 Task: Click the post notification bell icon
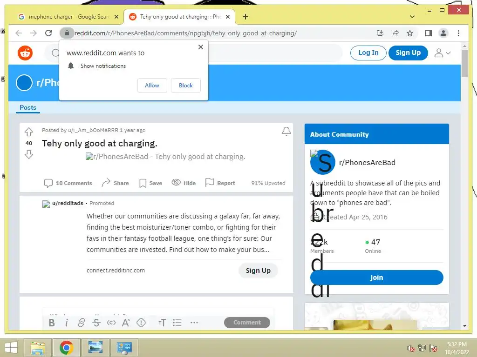[286, 131]
